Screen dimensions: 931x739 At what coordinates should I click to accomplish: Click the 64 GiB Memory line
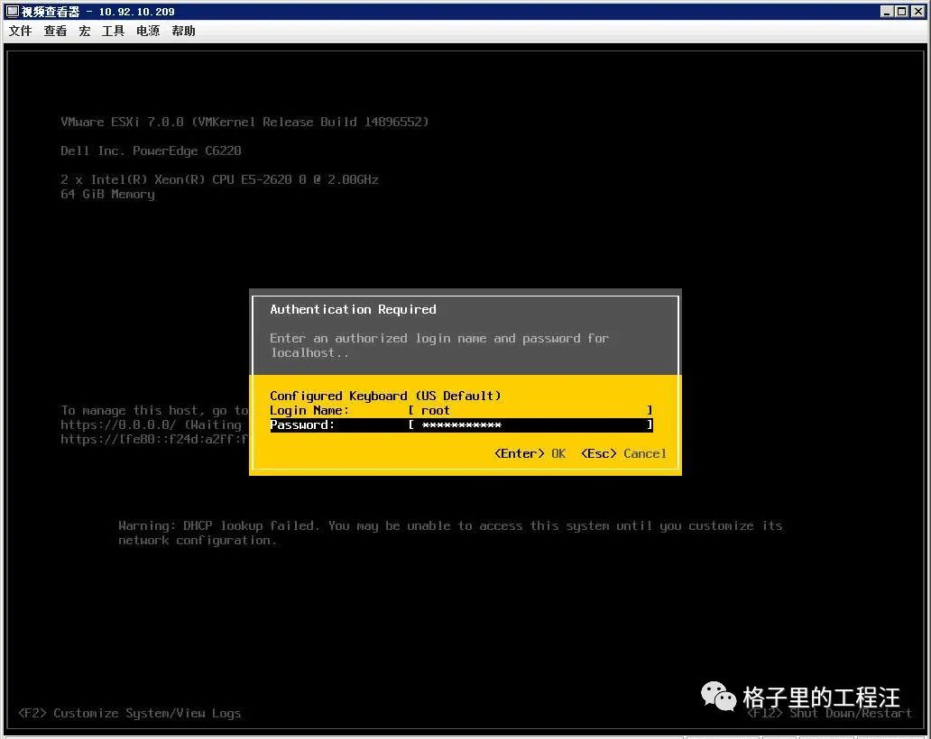107,194
